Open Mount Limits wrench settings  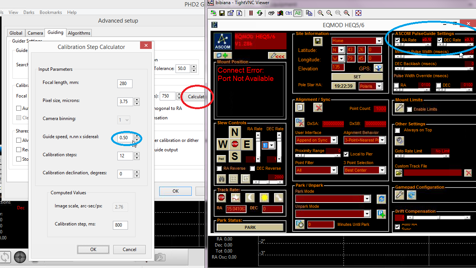pos(399,108)
